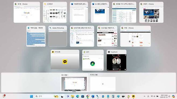Open the weather widget icon in taskbar
The height and width of the screenshot is (99, 177).
pyautogui.click(x=4, y=96)
